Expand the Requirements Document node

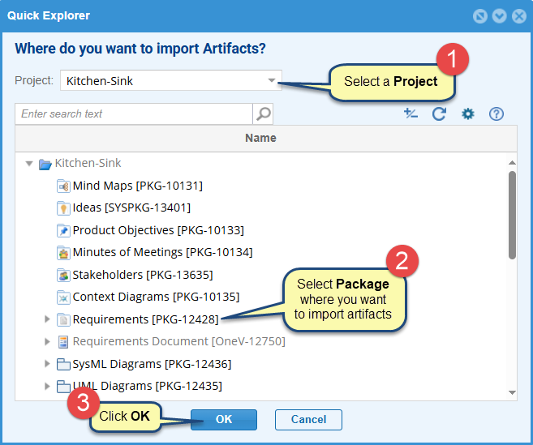pos(47,341)
